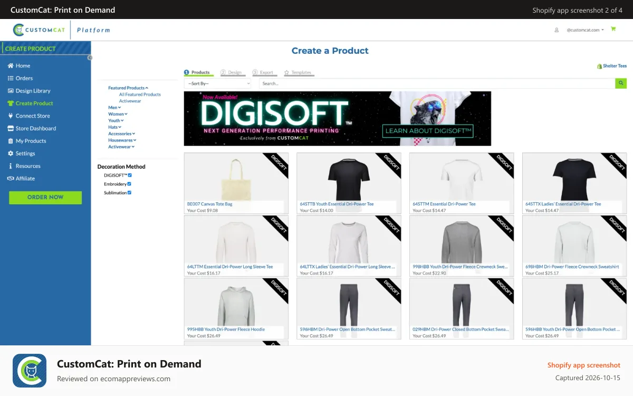This screenshot has height=396, width=633.
Task: Collapse Featured Products category
Action: [x=128, y=88]
